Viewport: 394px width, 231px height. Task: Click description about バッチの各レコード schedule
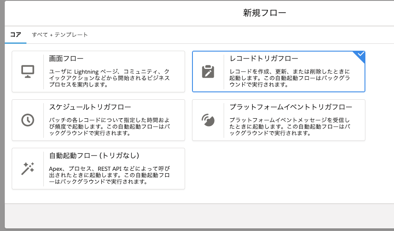(109, 127)
